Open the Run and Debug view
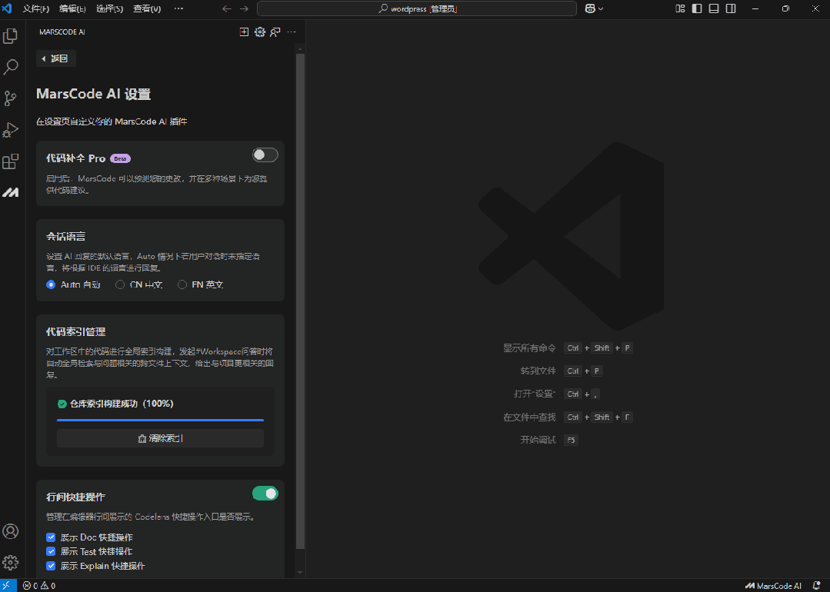This screenshot has height=592, width=830. click(11, 130)
